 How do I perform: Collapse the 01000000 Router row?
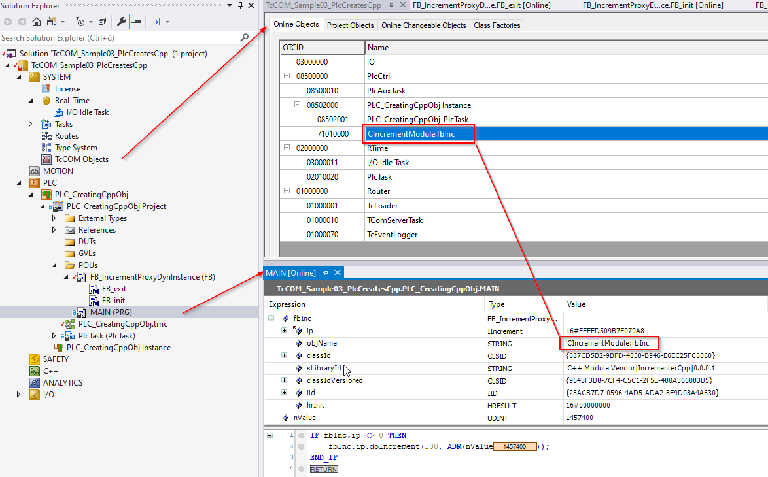(287, 191)
